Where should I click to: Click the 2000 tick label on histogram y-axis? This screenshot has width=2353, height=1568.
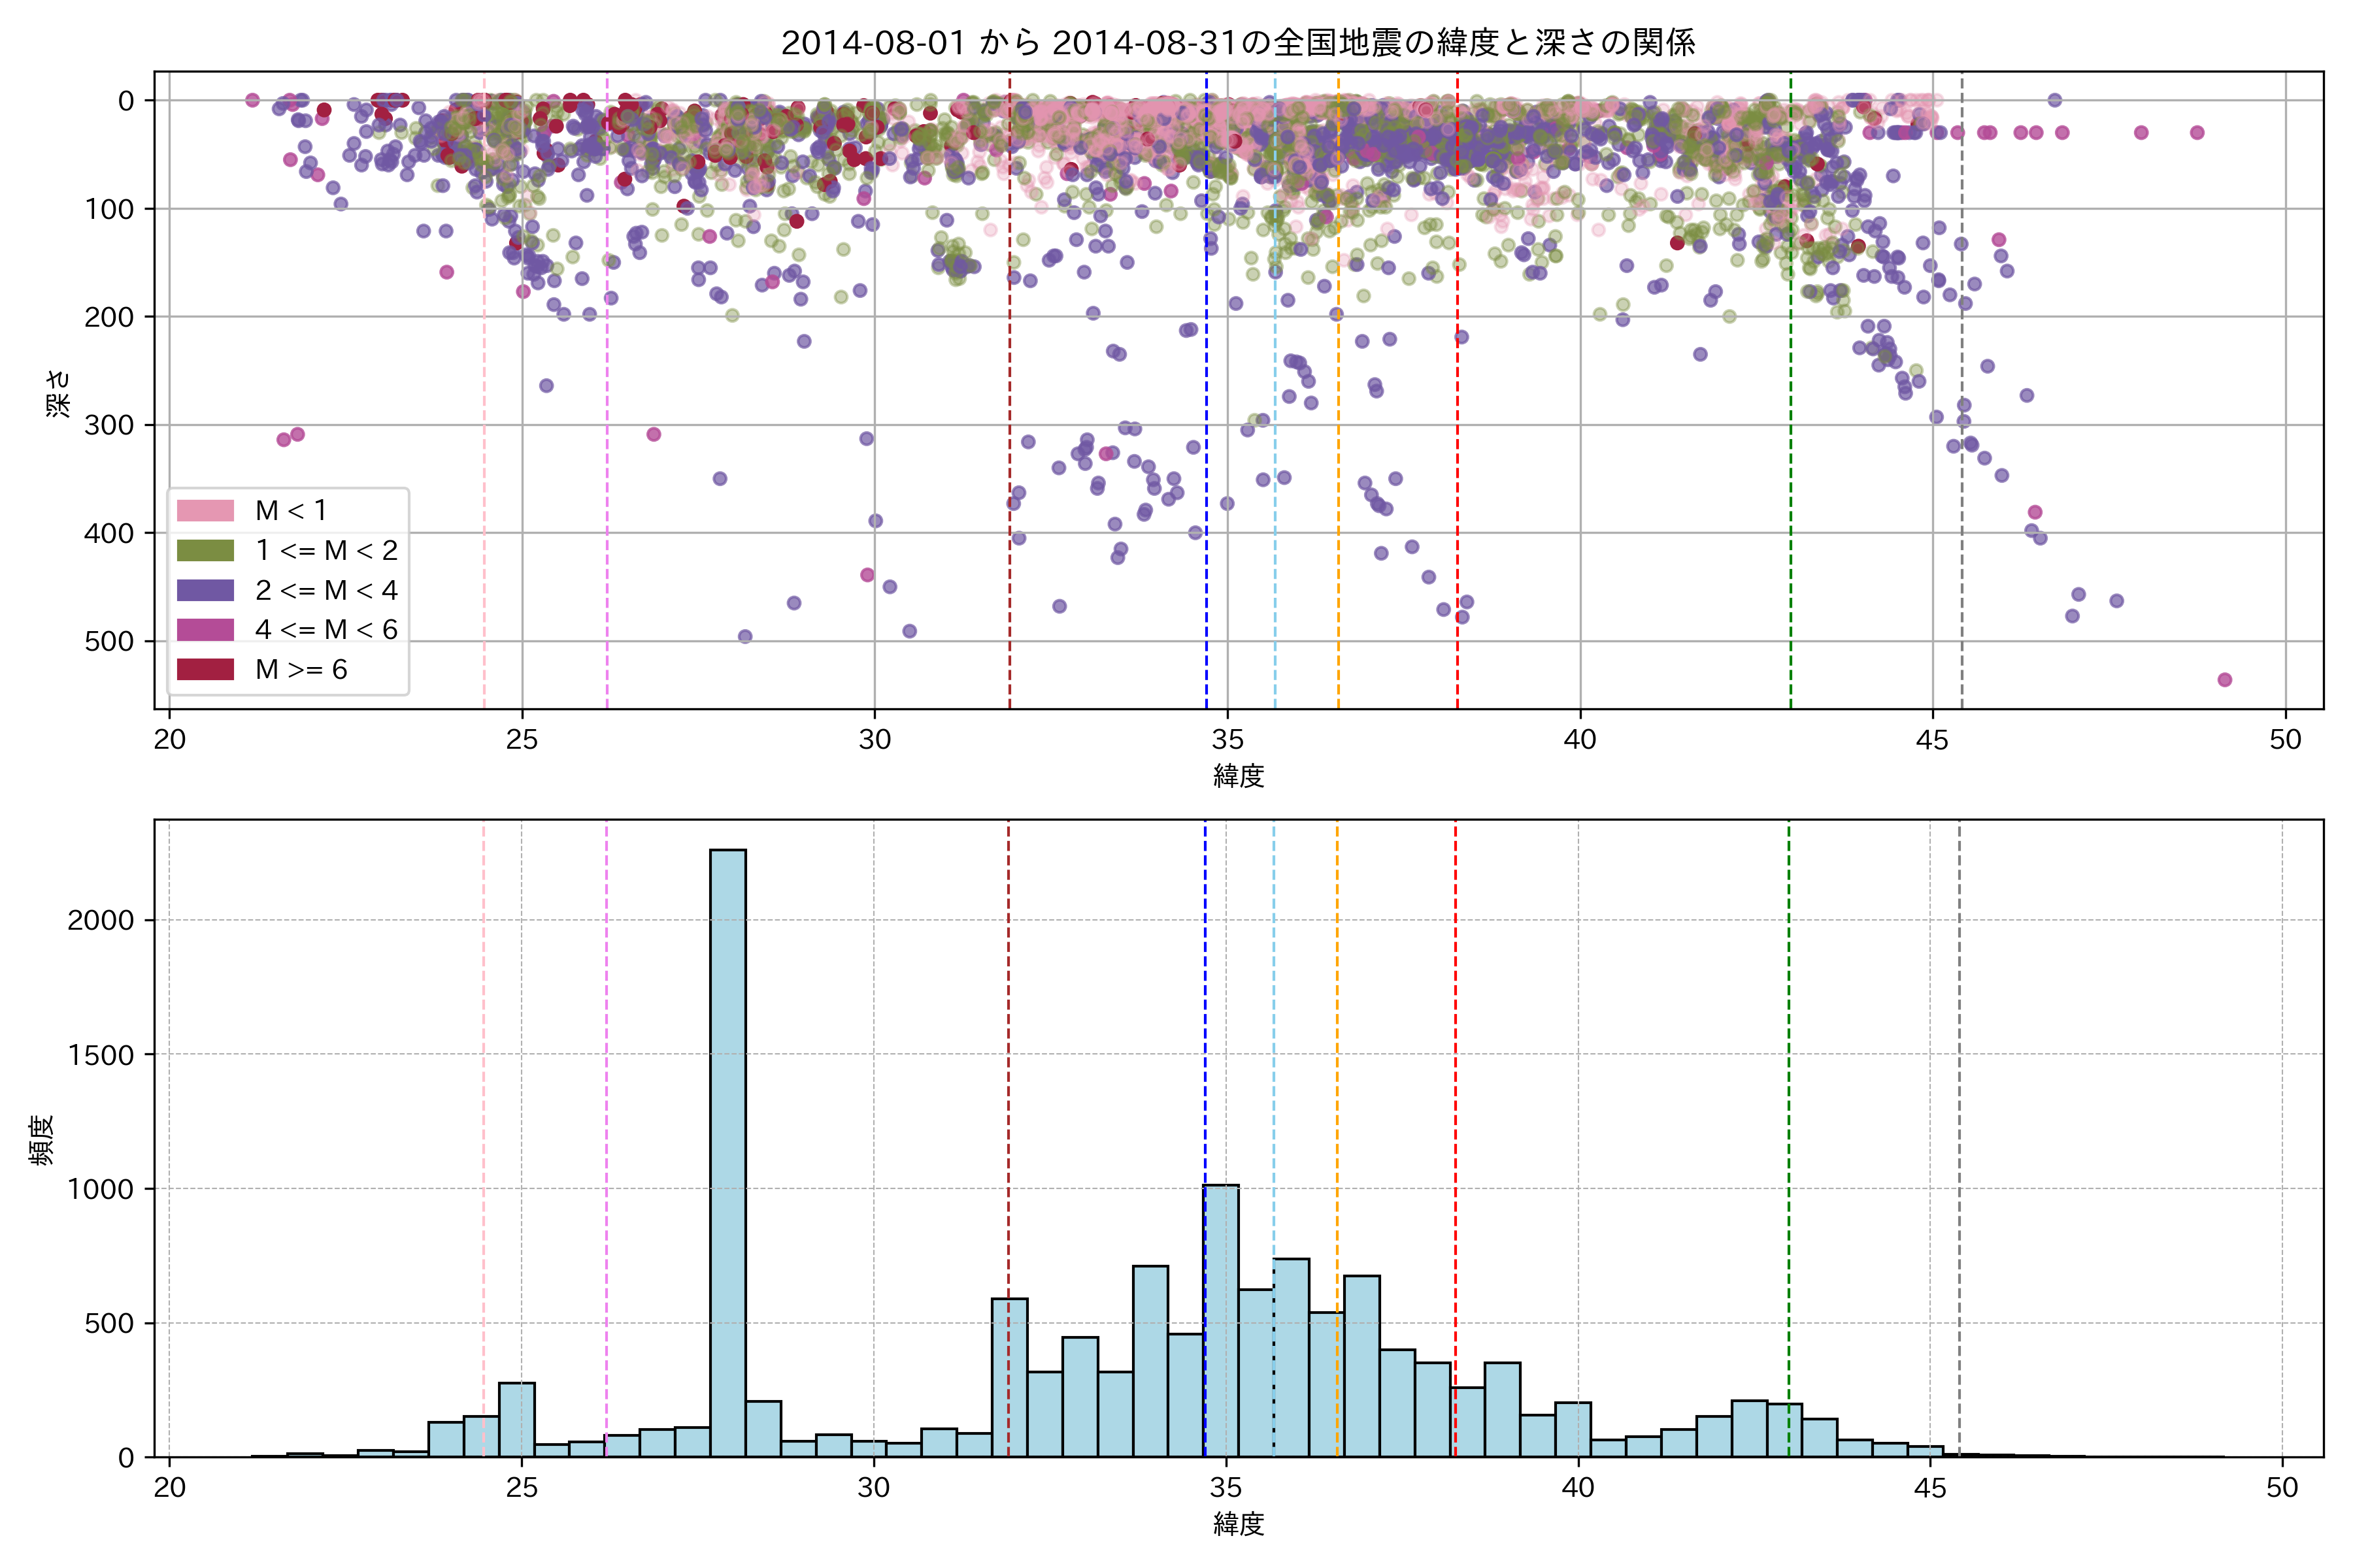(100, 921)
